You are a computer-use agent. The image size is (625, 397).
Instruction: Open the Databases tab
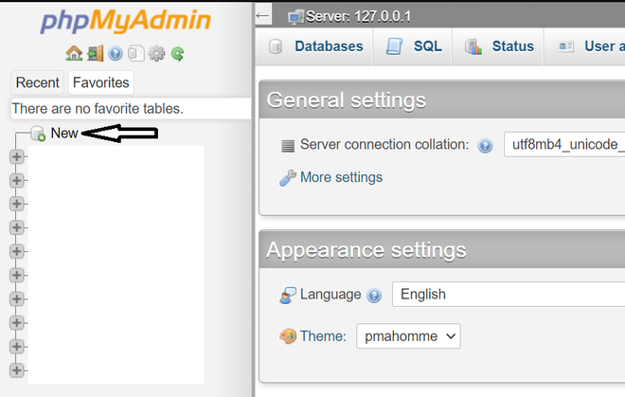point(315,46)
